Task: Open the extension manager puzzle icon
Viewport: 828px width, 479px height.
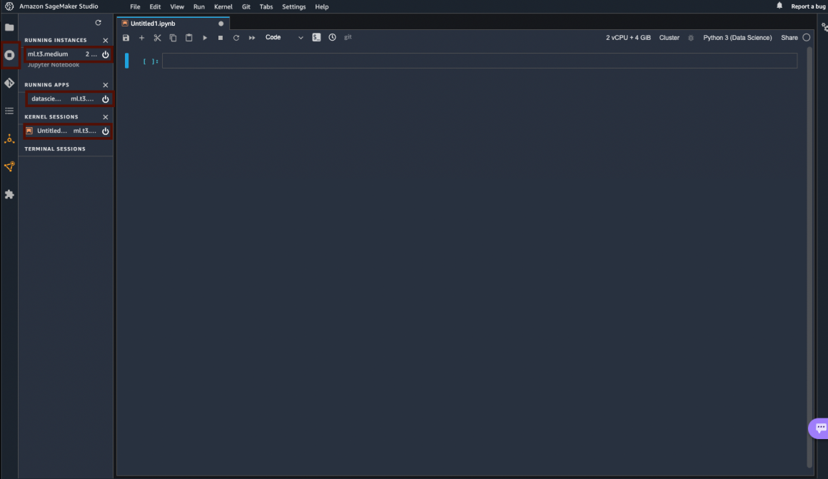Action: pyautogui.click(x=9, y=194)
